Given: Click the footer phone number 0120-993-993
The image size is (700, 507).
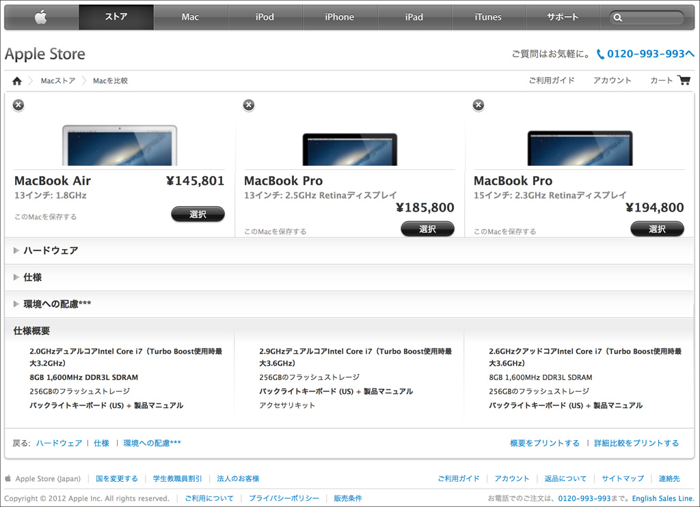Looking at the screenshot, I should coord(584,499).
